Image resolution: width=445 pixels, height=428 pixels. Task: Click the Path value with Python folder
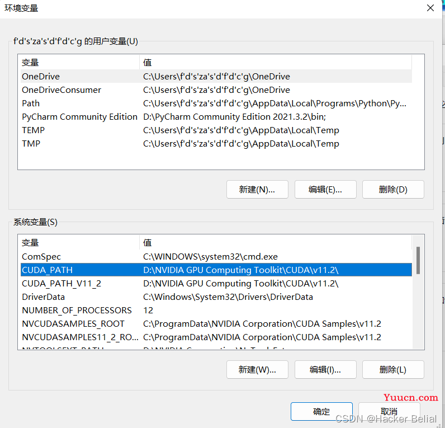[x=274, y=103]
